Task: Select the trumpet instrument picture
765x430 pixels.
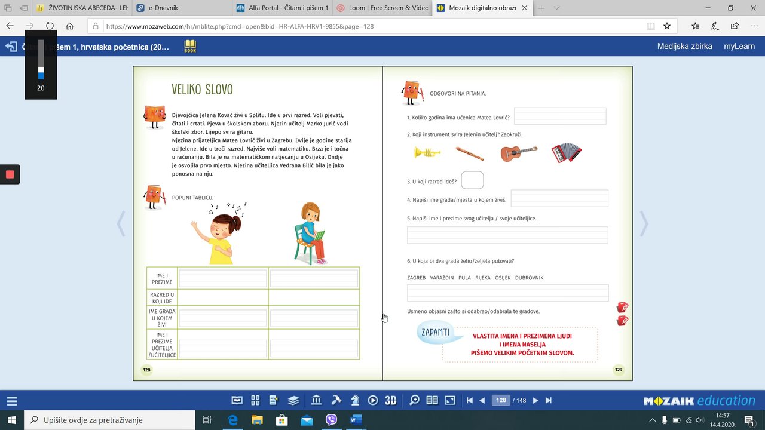Action: pos(427,153)
